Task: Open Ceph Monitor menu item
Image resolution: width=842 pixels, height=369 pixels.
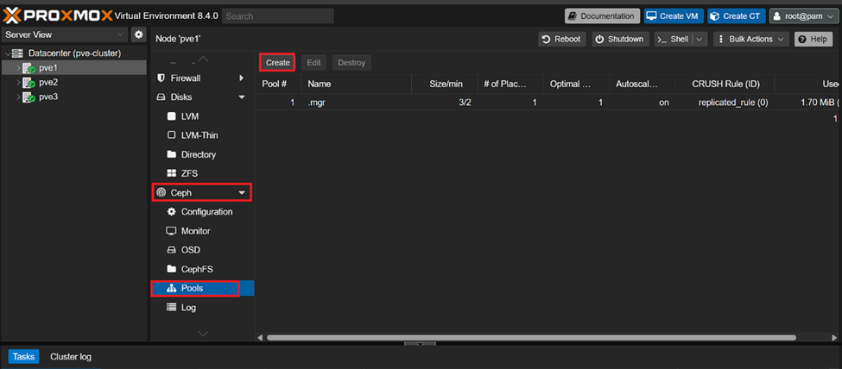Action: click(x=195, y=231)
